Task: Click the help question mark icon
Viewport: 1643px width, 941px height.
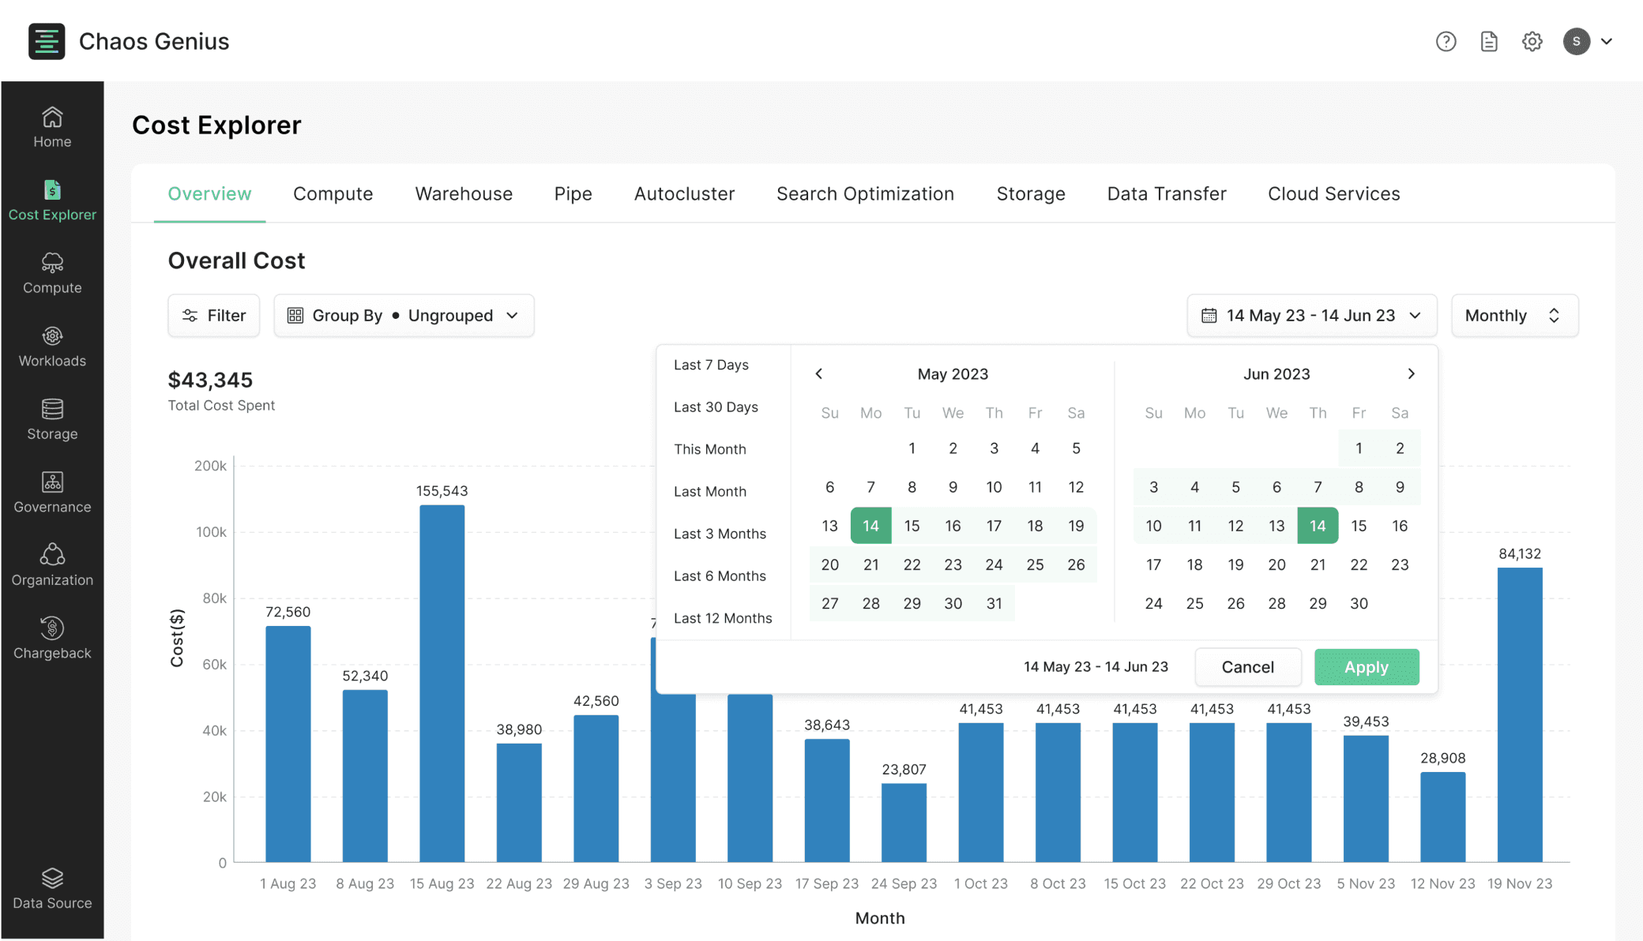Action: point(1446,41)
